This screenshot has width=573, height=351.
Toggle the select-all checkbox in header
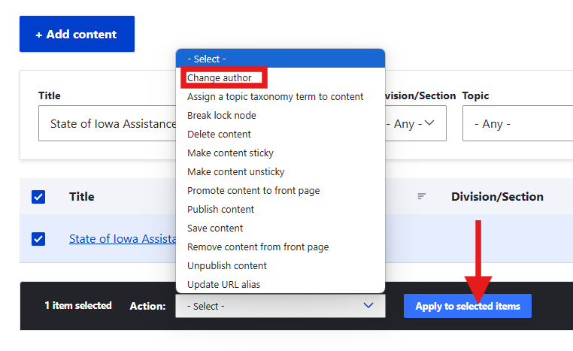click(x=38, y=197)
